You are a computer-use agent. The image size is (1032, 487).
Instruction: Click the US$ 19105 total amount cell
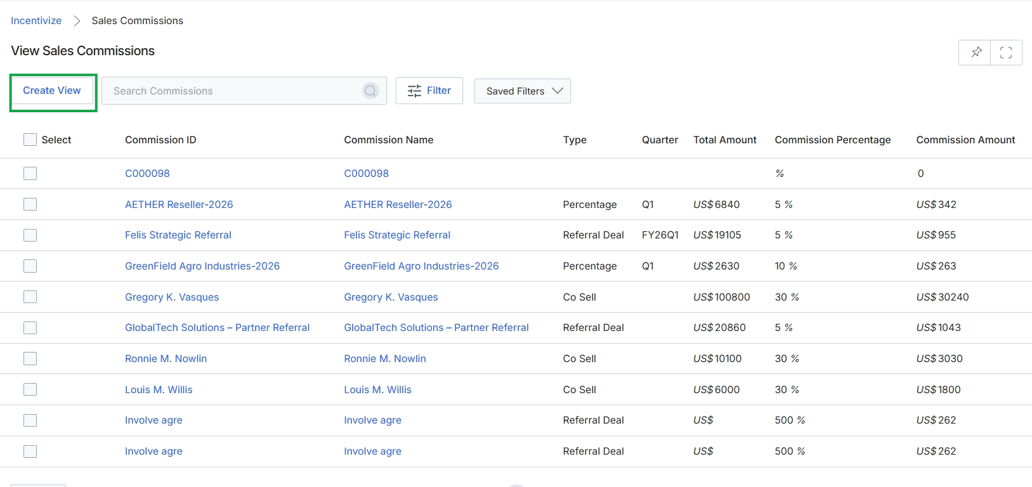(717, 235)
